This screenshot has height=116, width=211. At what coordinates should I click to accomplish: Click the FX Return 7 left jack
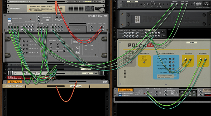click(x=59, y=27)
